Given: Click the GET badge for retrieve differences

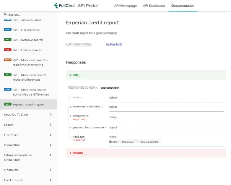Looking at the screenshot, I should coord(8,75).
